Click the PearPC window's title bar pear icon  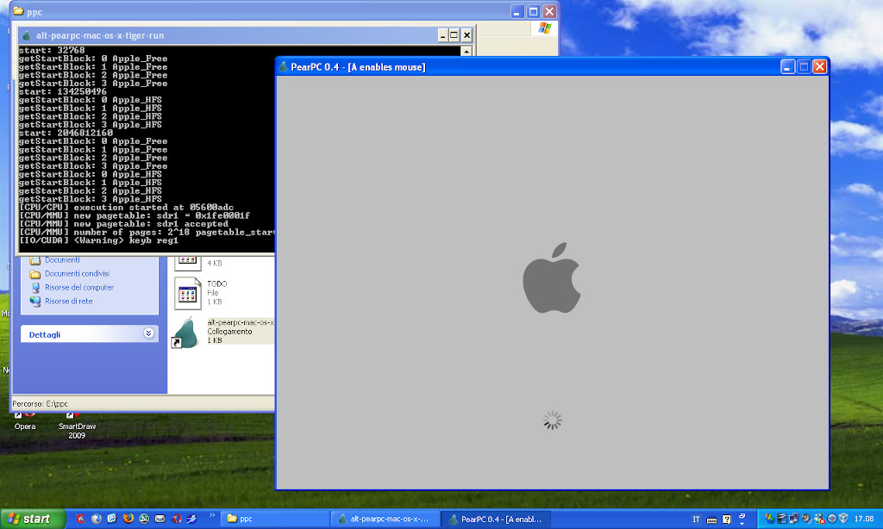coord(283,67)
